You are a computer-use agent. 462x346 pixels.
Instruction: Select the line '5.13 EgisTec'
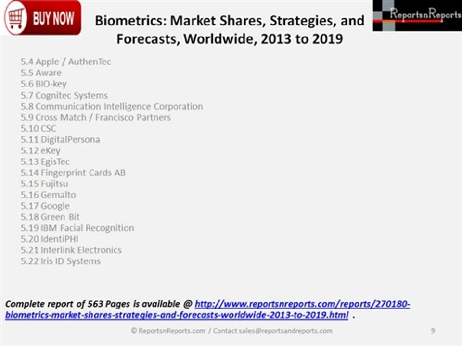[45, 162]
